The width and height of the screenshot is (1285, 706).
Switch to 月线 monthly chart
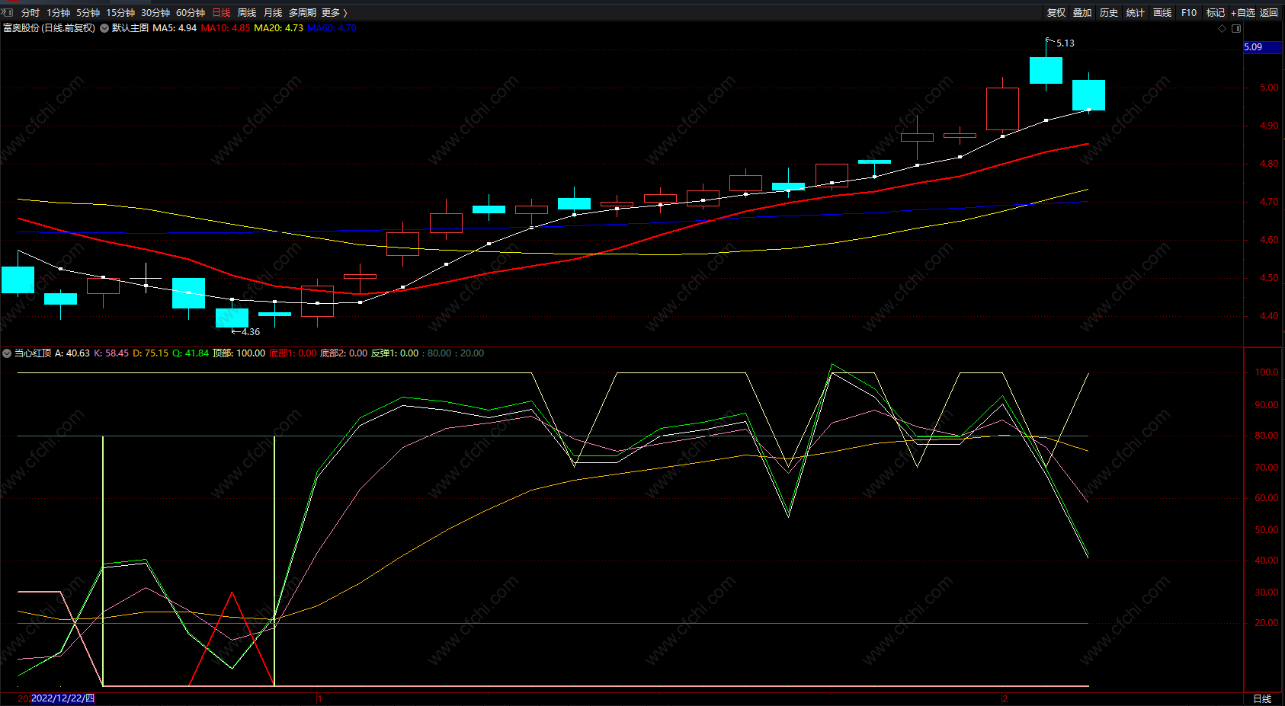tap(273, 13)
